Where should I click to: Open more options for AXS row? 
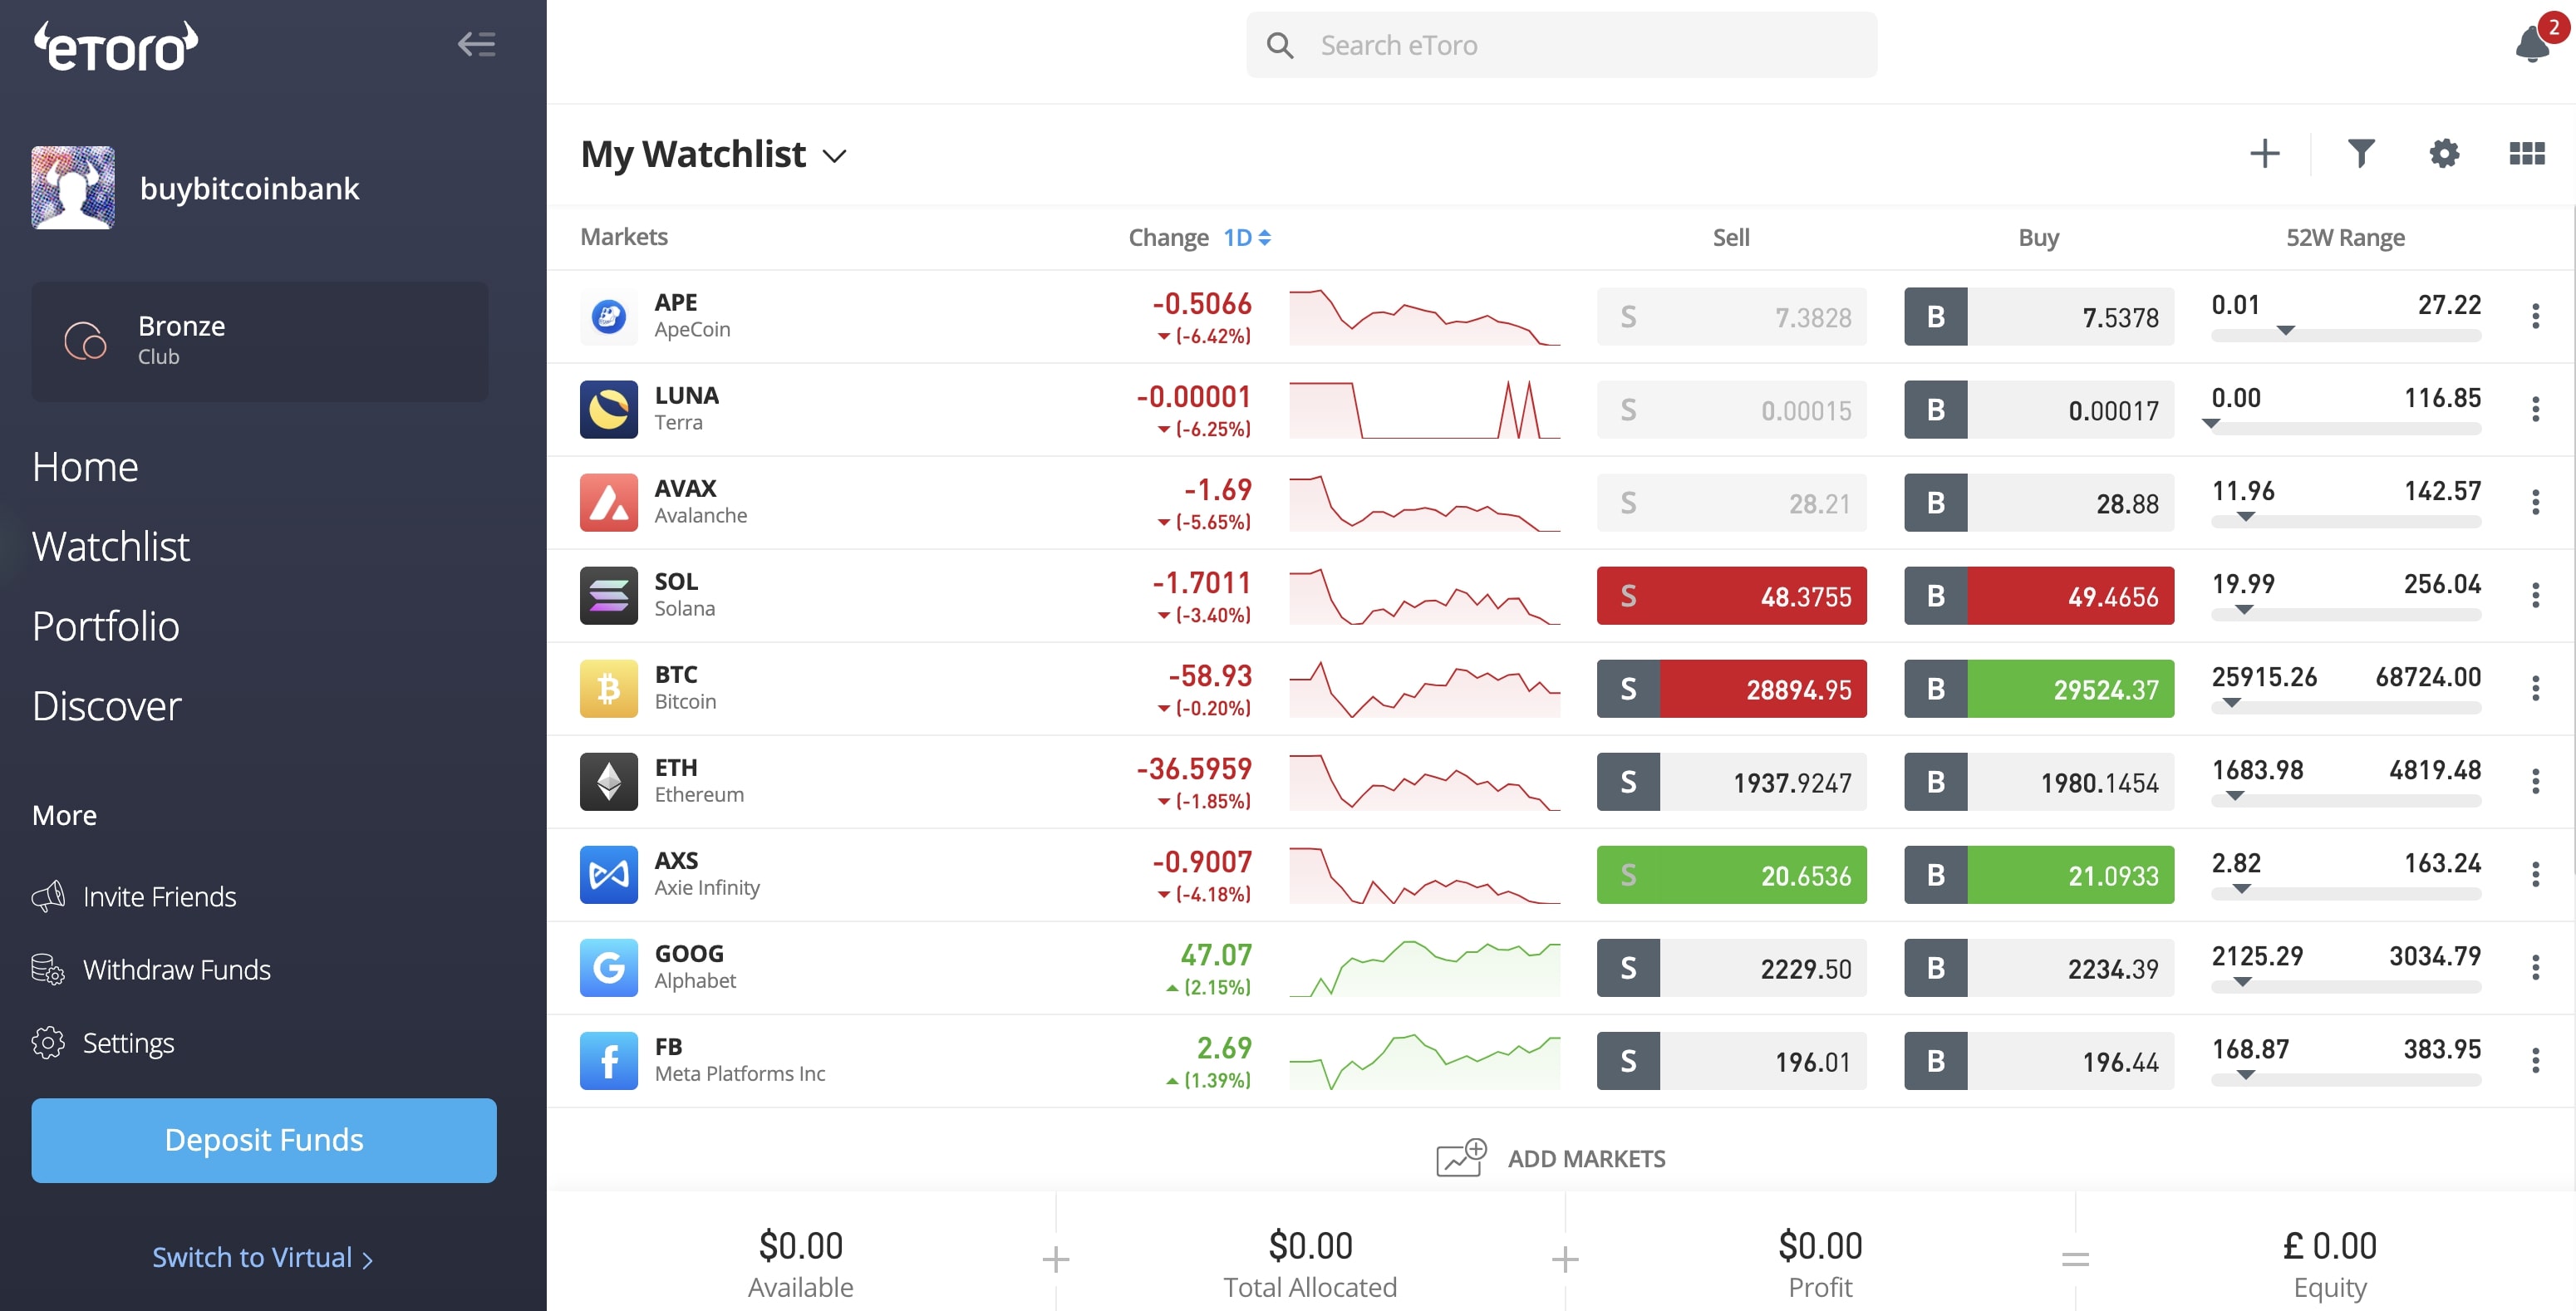(2535, 874)
